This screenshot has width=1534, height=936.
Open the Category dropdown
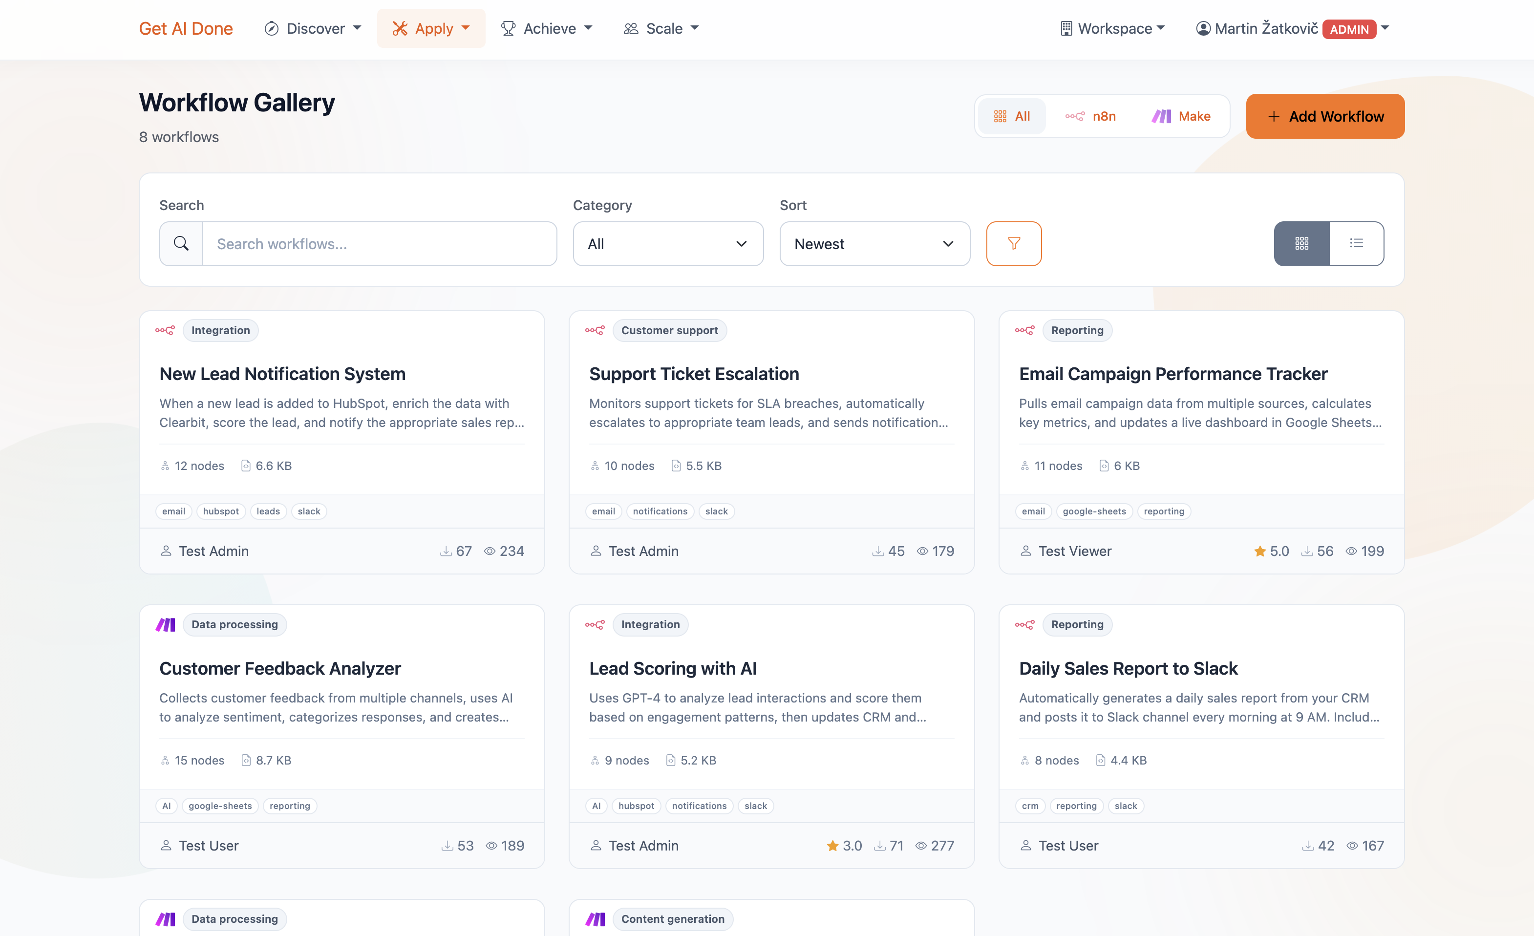point(667,243)
